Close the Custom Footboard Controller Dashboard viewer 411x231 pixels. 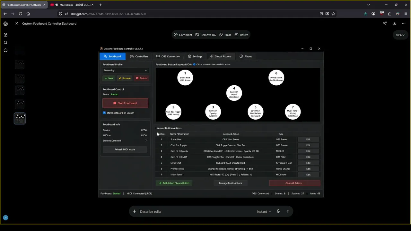(x=17, y=23)
